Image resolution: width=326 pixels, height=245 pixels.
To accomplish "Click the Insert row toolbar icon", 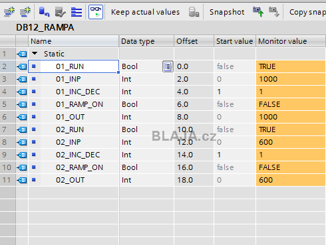I will tap(9, 12).
